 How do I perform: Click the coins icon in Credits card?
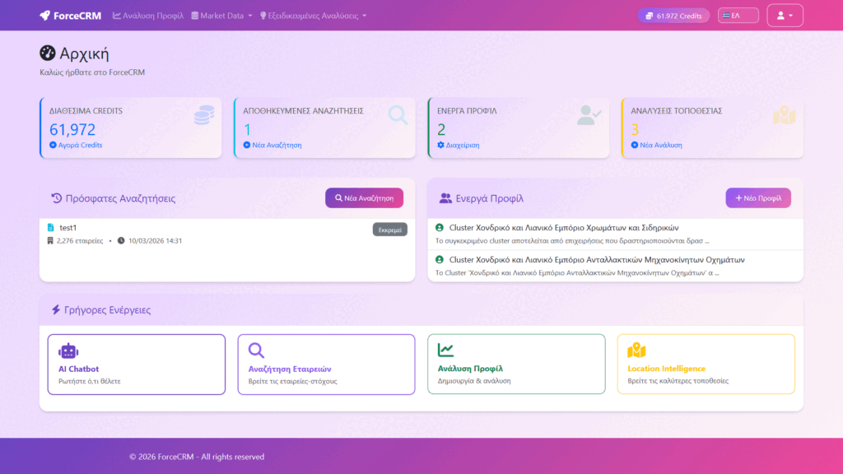tap(203, 116)
